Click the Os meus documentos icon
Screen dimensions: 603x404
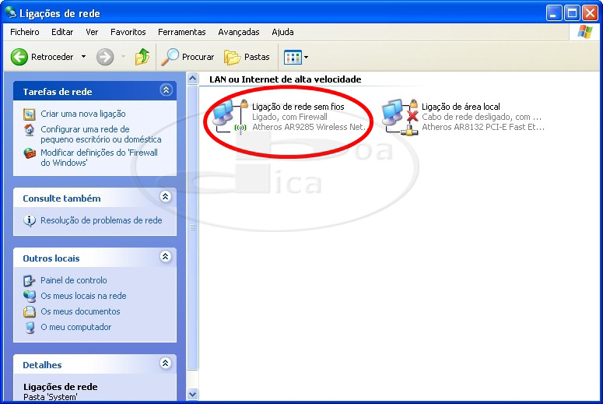pos(30,311)
